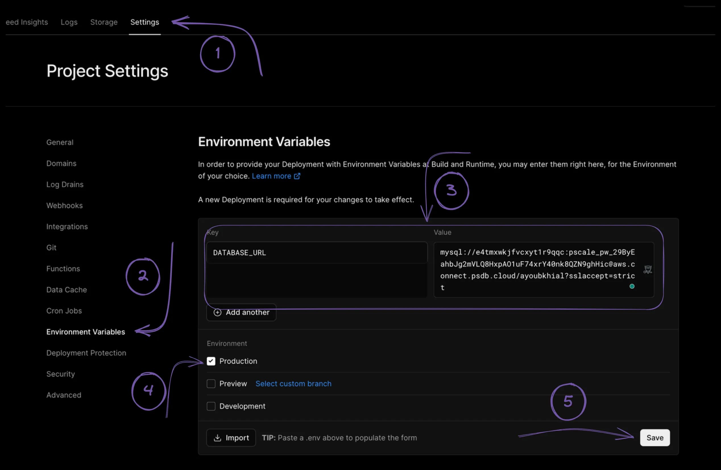The image size is (721, 470).
Task: Open Integrations settings
Action: click(x=67, y=226)
